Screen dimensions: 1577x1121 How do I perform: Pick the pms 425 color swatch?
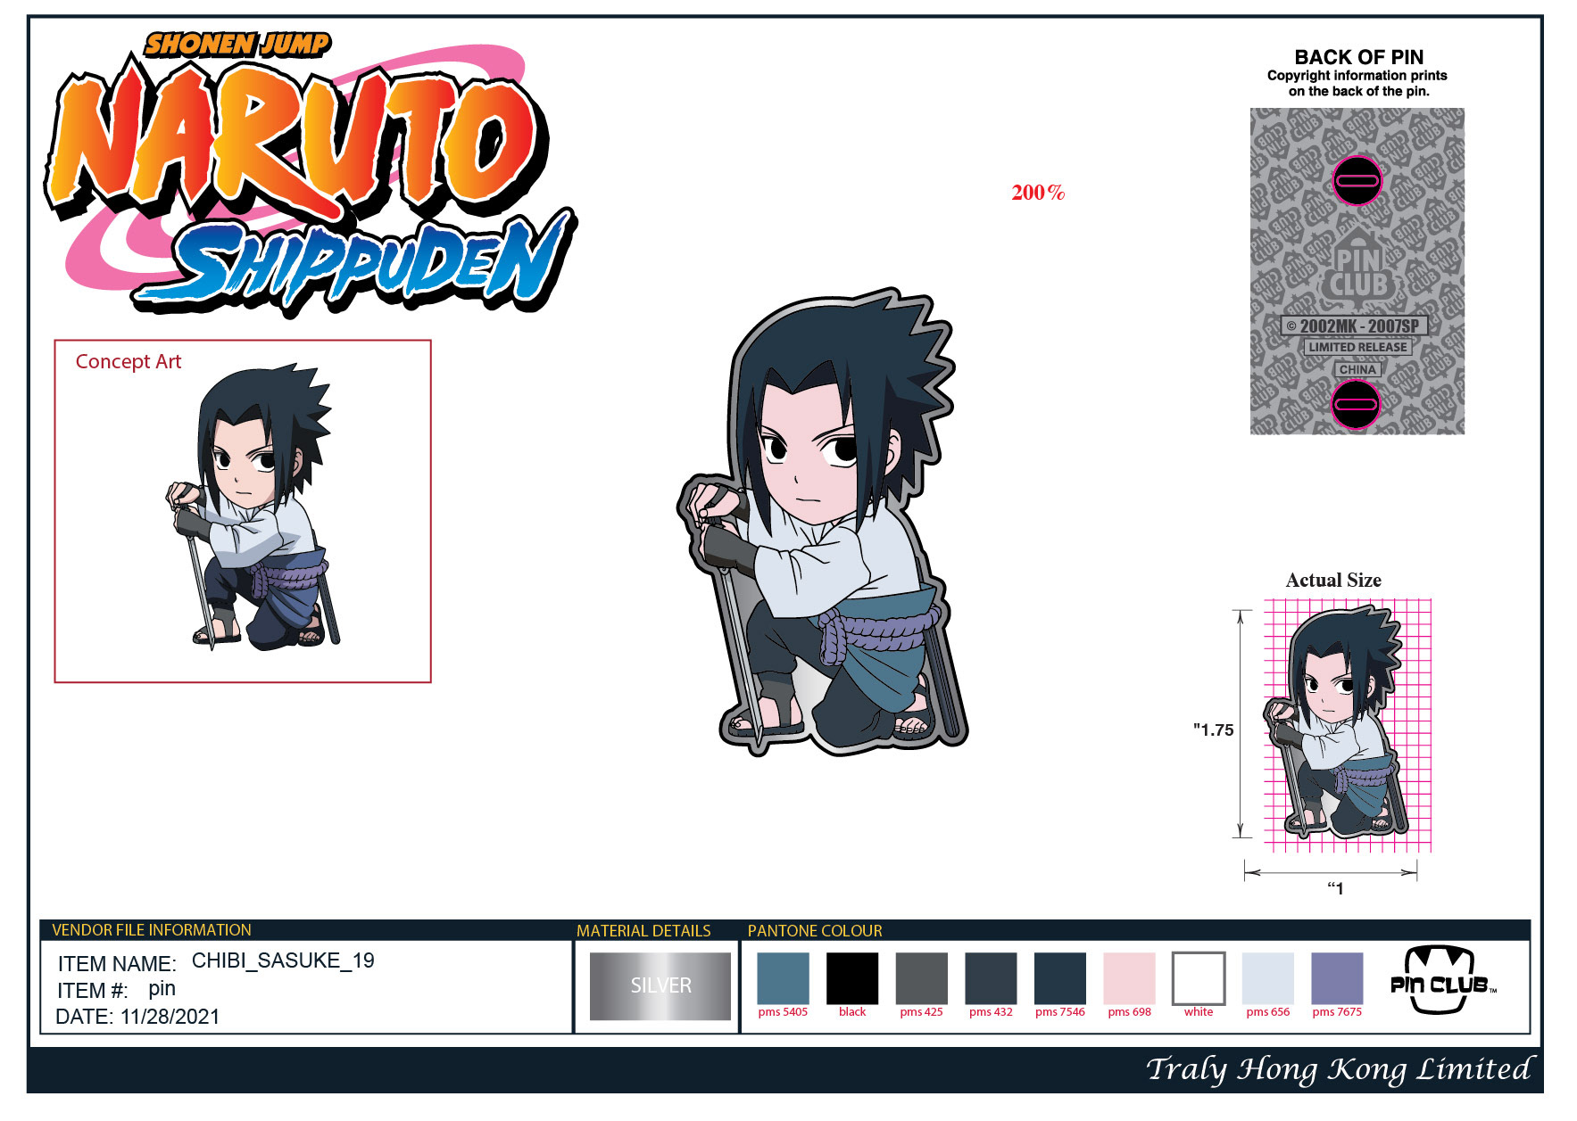pyautogui.click(x=922, y=978)
